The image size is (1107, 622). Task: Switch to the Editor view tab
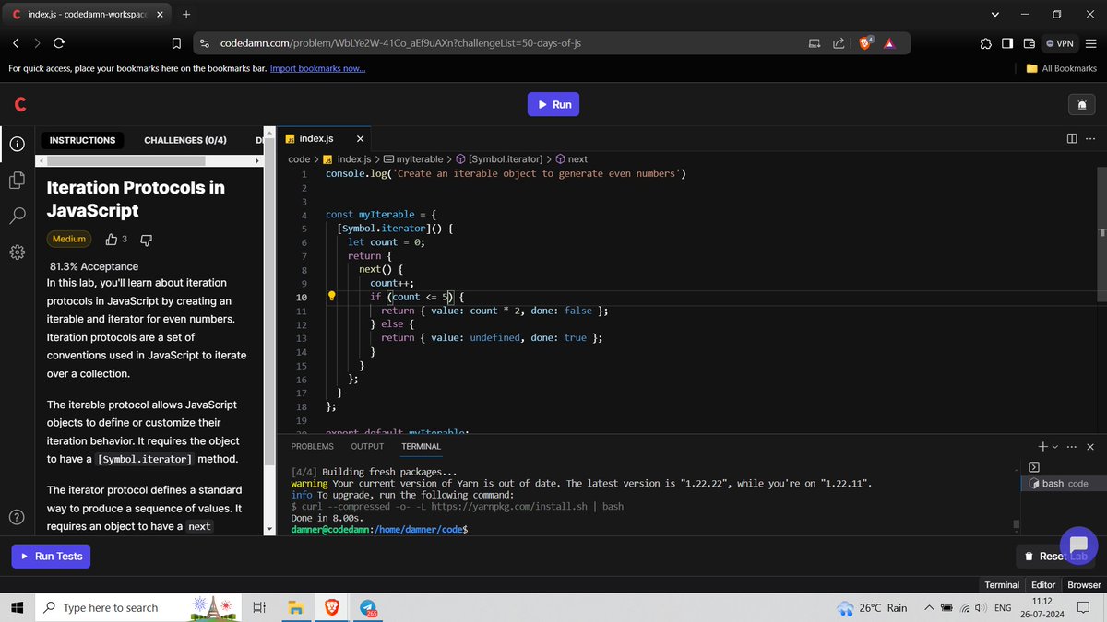[1043, 584]
